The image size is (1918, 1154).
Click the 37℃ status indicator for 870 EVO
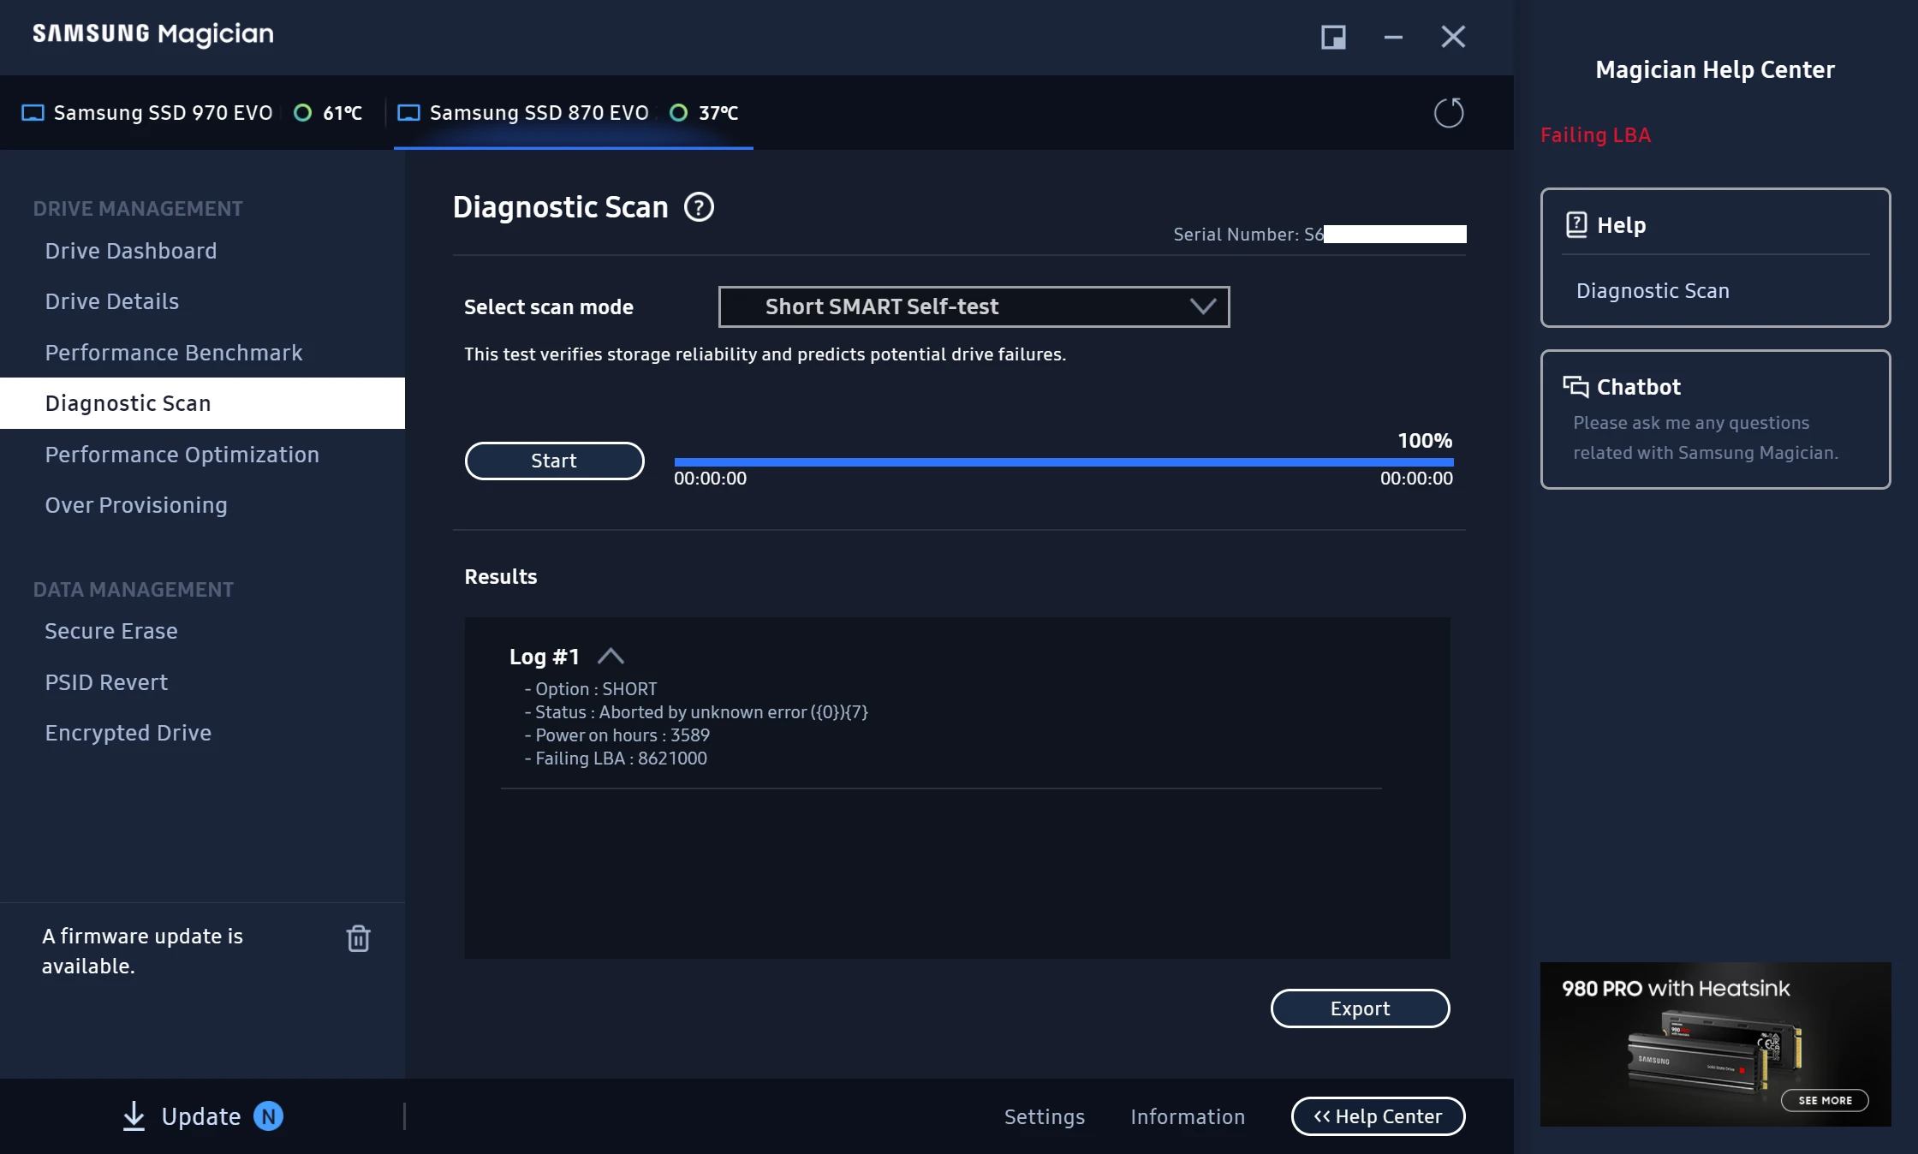(679, 112)
